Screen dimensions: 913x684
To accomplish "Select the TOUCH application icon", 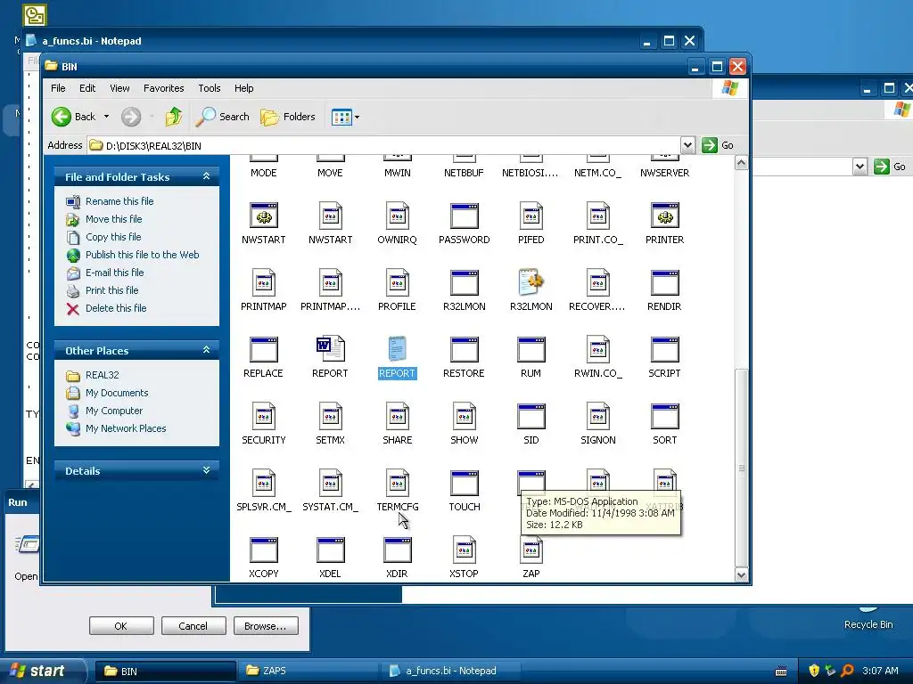I will point(464,484).
